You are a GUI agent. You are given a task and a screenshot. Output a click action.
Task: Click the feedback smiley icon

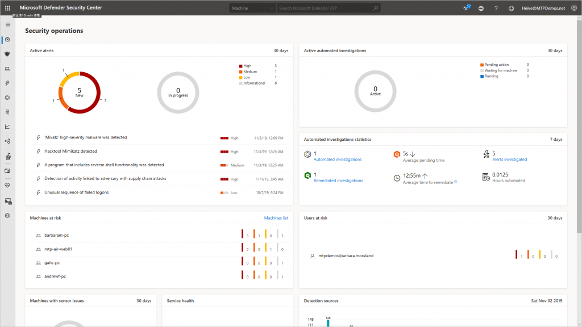511,8
